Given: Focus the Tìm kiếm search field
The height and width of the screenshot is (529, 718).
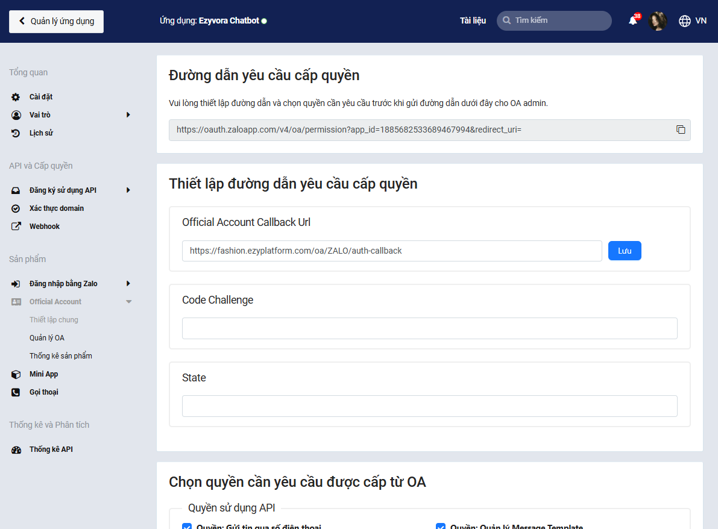Looking at the screenshot, I should pos(554,20).
